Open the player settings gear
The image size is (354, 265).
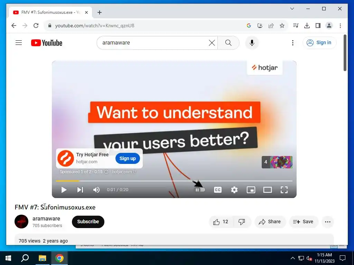coord(234,190)
